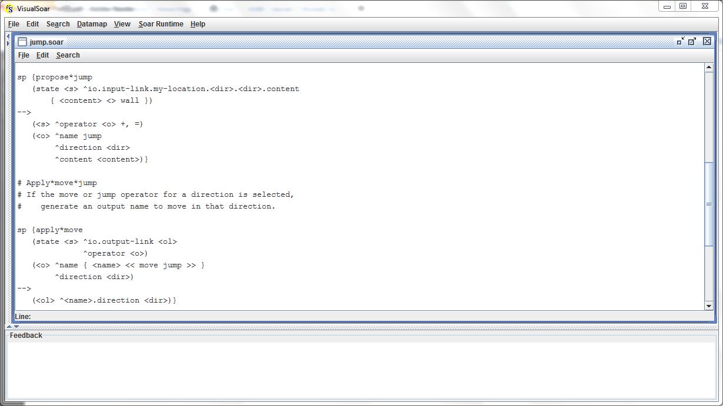Click the jump.soar internal frame icon
The image size is (723, 406).
click(x=22, y=42)
